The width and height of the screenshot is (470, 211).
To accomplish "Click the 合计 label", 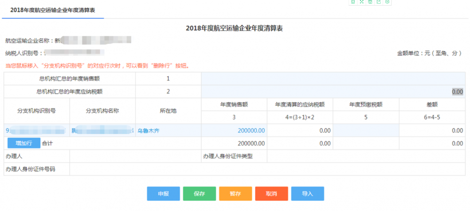I will 47,143.
